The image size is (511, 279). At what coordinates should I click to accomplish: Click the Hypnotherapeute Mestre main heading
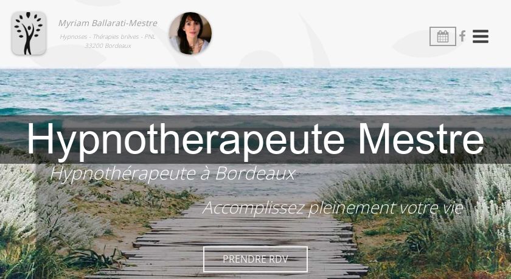click(x=255, y=139)
